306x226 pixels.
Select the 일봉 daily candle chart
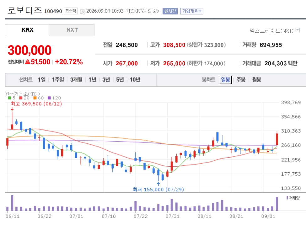[x=226, y=79]
